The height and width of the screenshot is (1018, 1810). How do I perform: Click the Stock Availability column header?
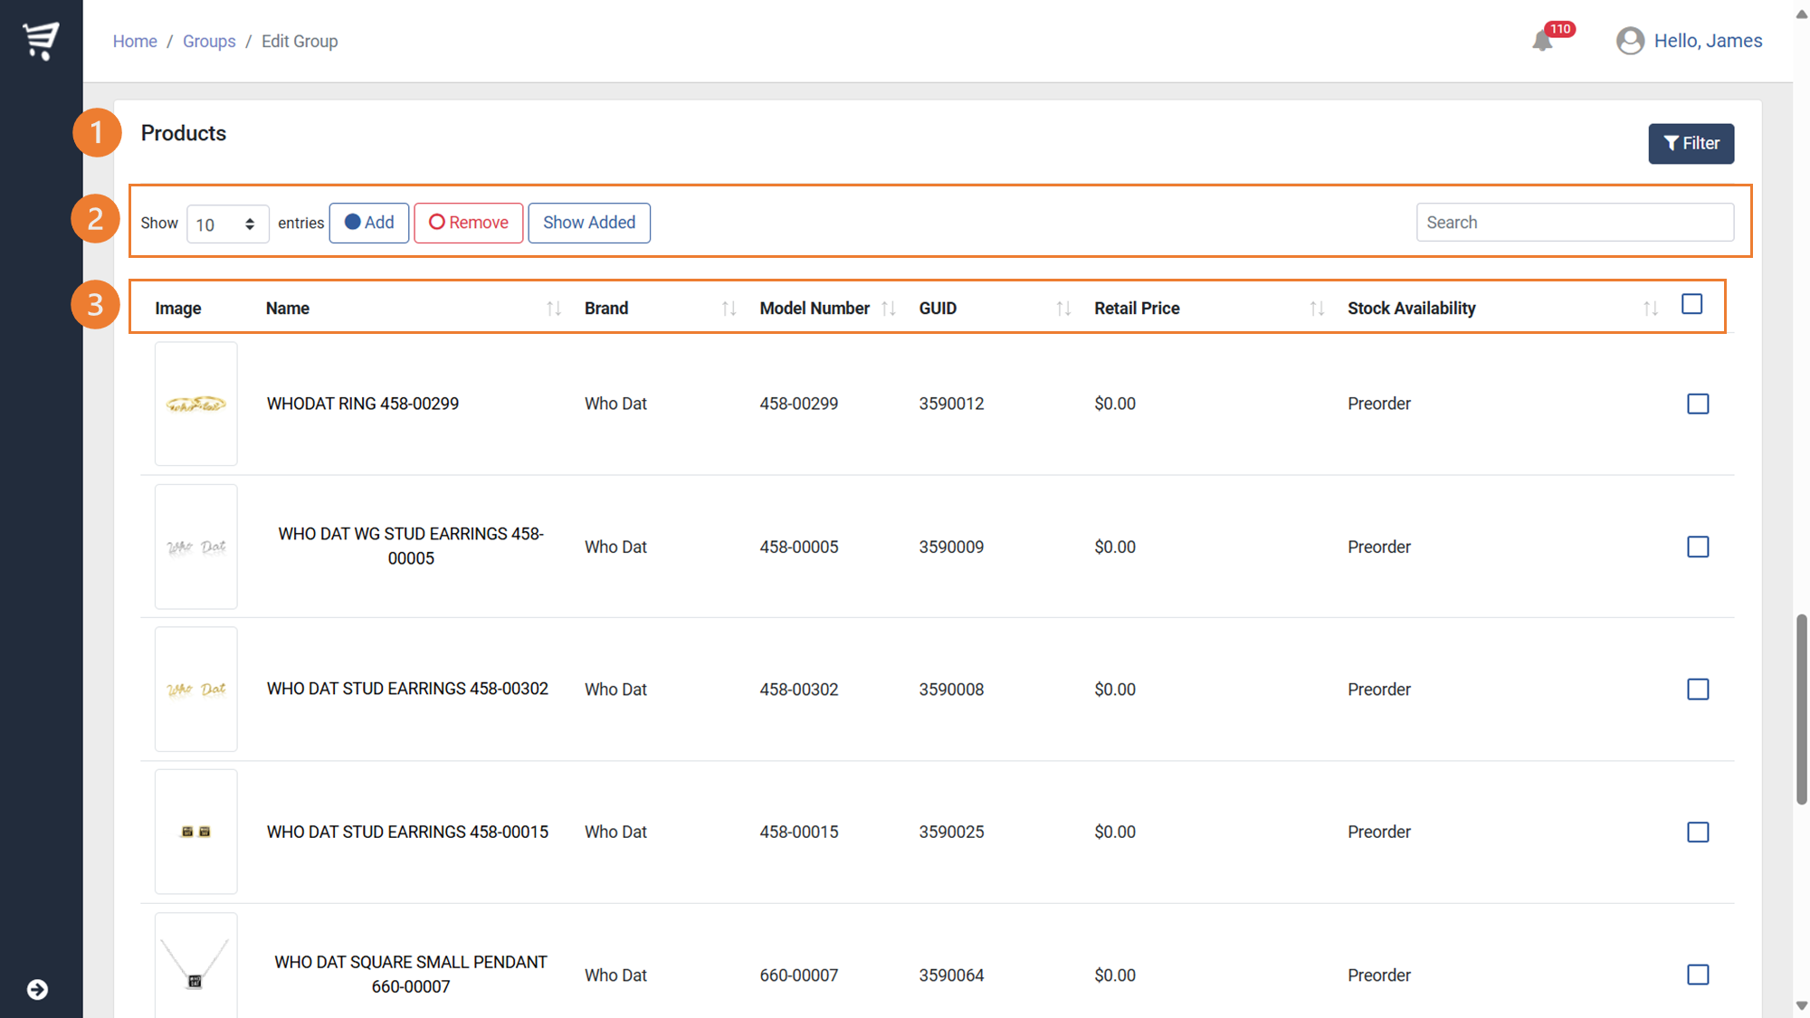pos(1411,309)
